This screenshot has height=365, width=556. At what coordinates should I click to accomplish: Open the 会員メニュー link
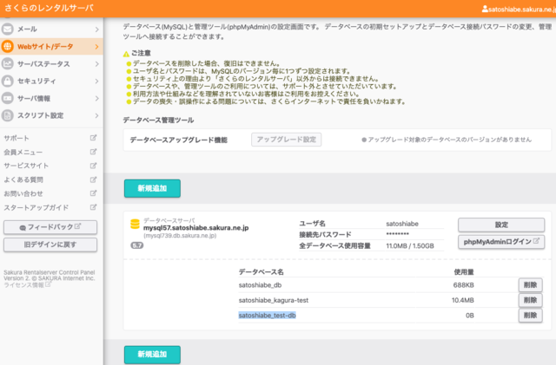[23, 153]
